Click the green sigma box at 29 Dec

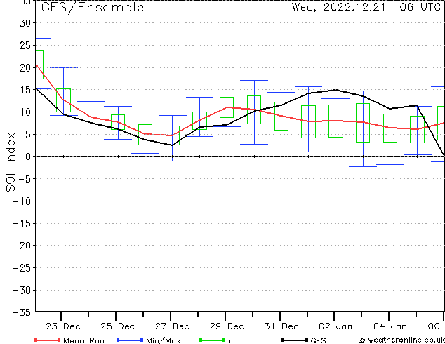tap(227, 107)
